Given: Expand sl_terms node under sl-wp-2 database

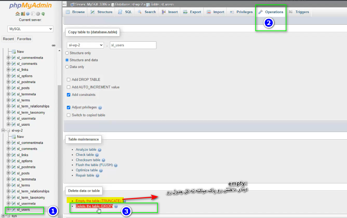Looking at the screenshot, I should click(x=8, y=185).
